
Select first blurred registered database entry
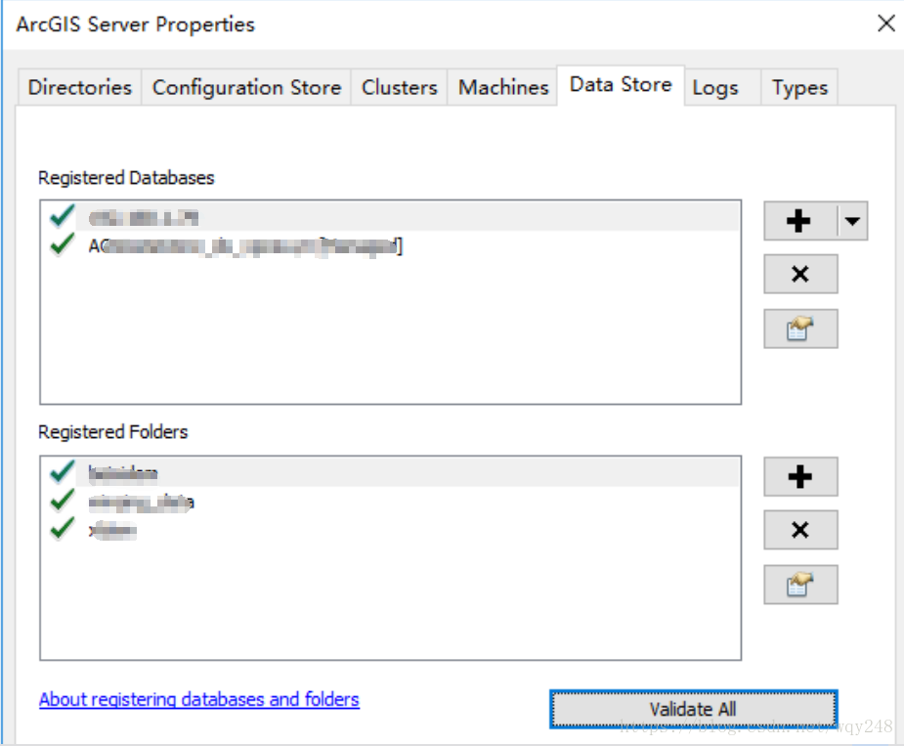pyautogui.click(x=390, y=217)
